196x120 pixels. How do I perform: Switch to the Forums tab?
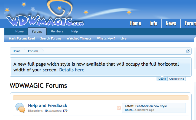[x=37, y=32]
